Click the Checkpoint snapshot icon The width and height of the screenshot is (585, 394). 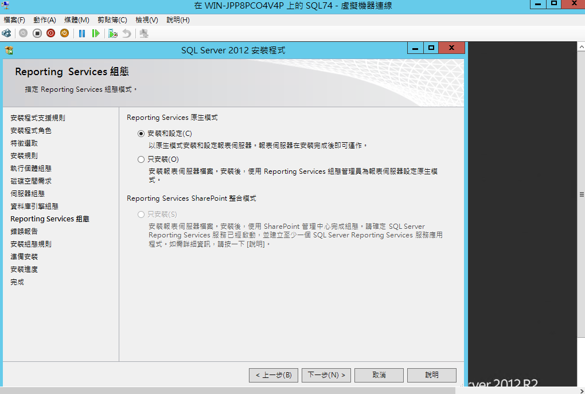tap(113, 34)
